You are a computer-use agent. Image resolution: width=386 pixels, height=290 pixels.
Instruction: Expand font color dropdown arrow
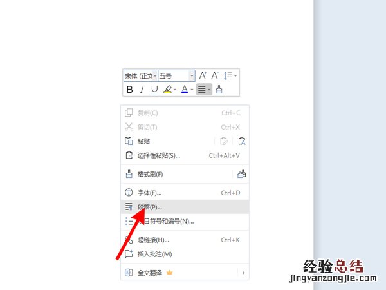pyautogui.click(x=192, y=90)
